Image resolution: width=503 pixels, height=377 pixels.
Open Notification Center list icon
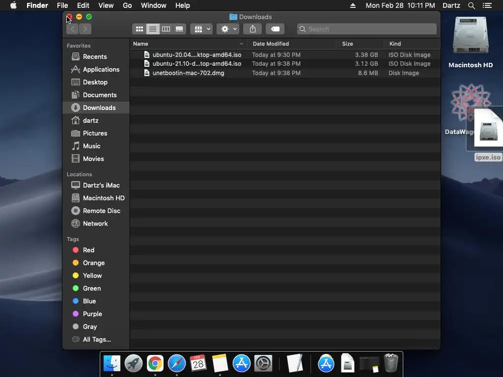(x=487, y=5)
